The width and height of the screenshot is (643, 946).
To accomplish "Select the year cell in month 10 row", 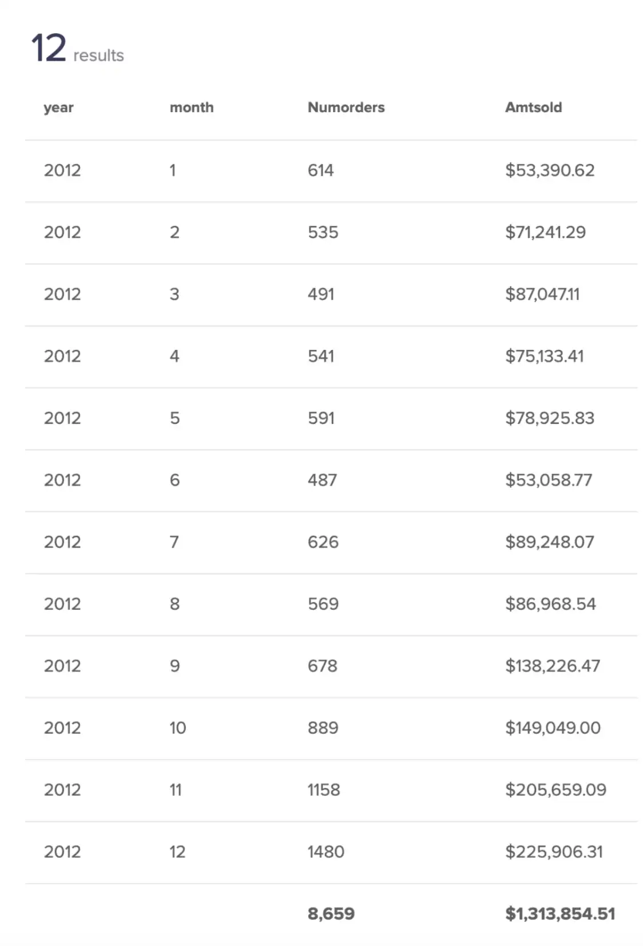I will [x=62, y=728].
